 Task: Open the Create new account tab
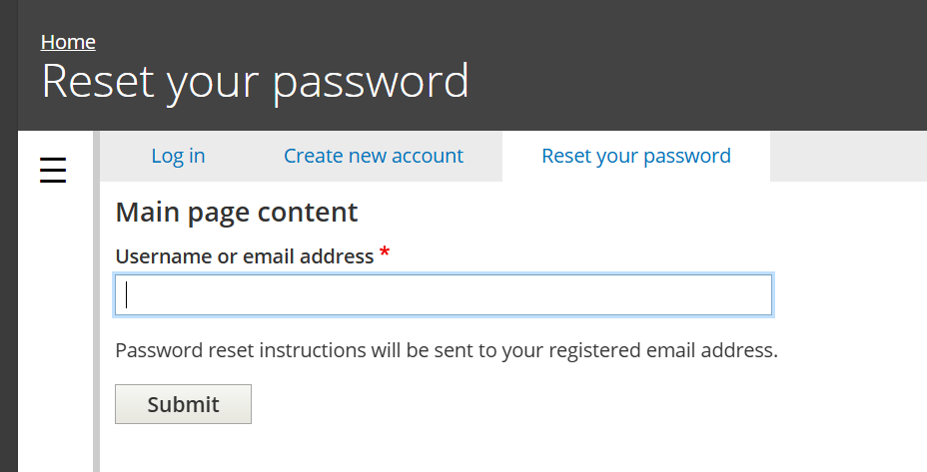pyautogui.click(x=373, y=156)
